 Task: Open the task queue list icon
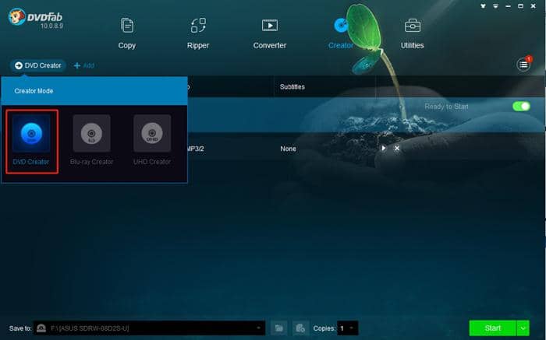[x=523, y=65]
